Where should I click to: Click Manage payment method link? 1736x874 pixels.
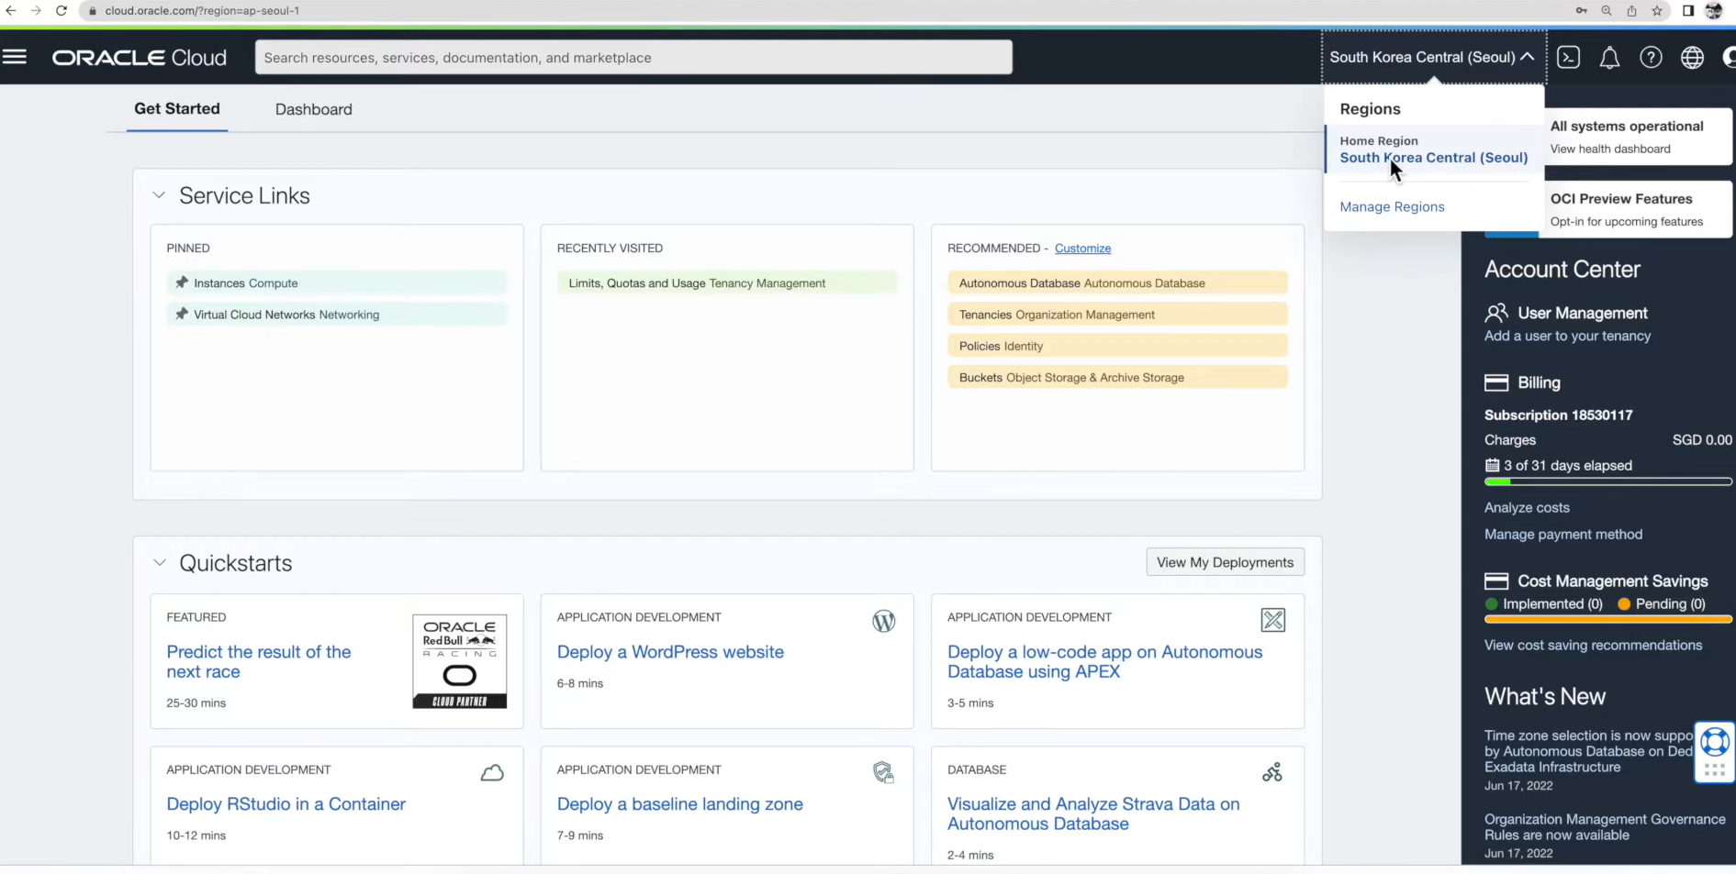pos(1563,534)
